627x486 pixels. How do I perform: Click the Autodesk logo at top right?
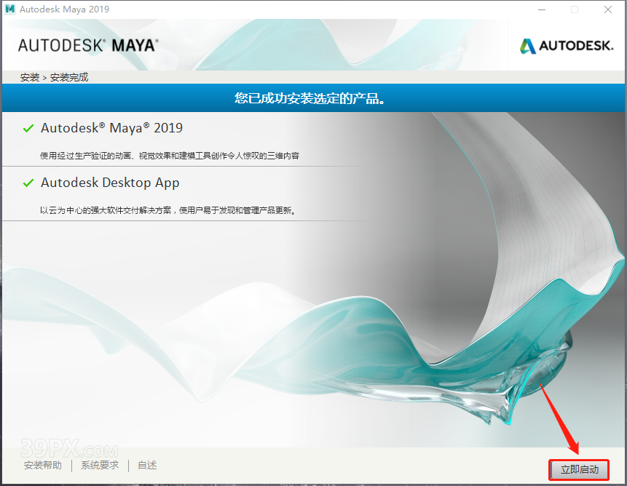[x=567, y=46]
